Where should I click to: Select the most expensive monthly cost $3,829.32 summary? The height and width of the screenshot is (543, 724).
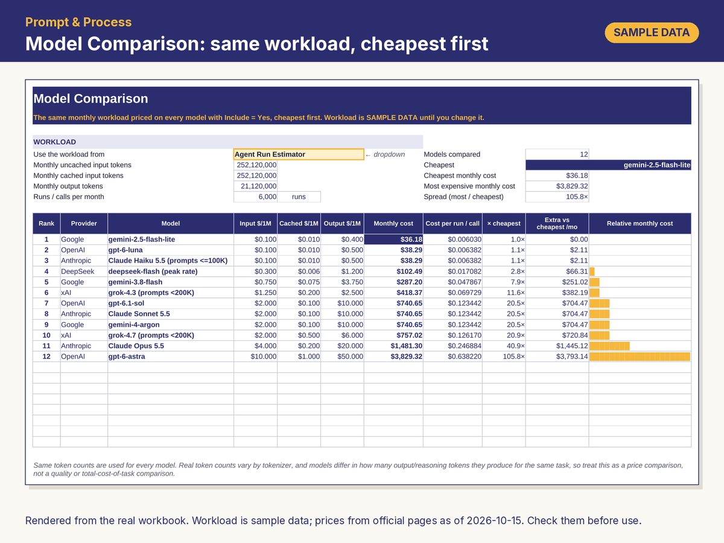[x=557, y=186]
